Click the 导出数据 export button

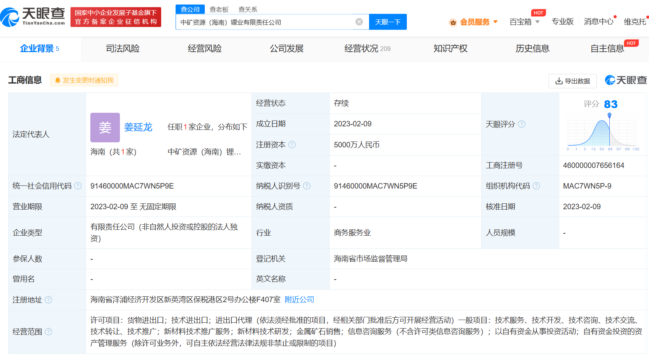[573, 81]
